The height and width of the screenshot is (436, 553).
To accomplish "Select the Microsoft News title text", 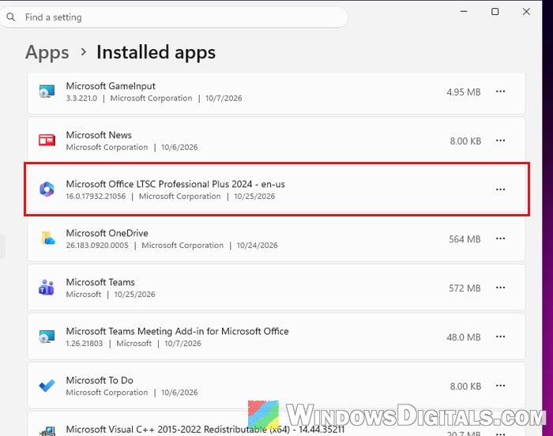I will (99, 135).
